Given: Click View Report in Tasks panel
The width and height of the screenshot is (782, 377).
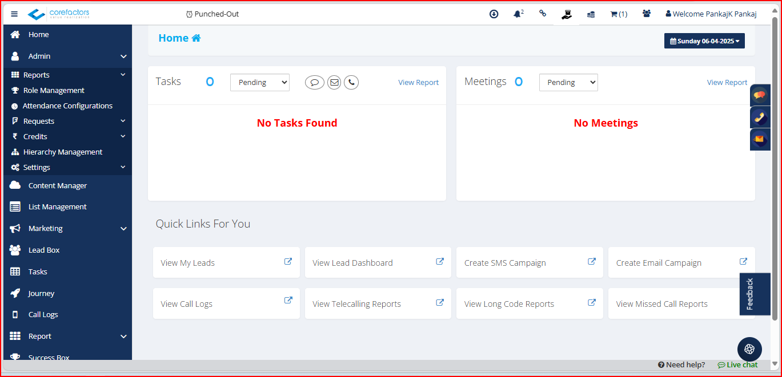Looking at the screenshot, I should point(418,83).
